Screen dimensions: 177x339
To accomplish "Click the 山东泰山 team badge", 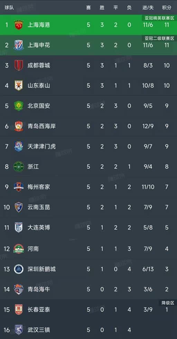I will 19,86.
